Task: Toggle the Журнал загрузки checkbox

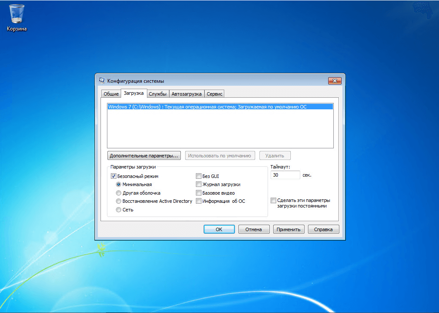Action: [x=199, y=184]
